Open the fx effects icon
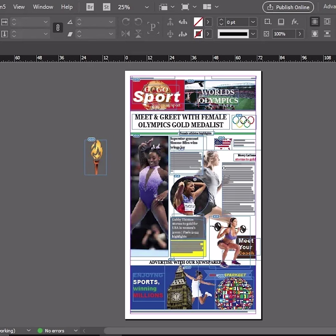 (295, 22)
